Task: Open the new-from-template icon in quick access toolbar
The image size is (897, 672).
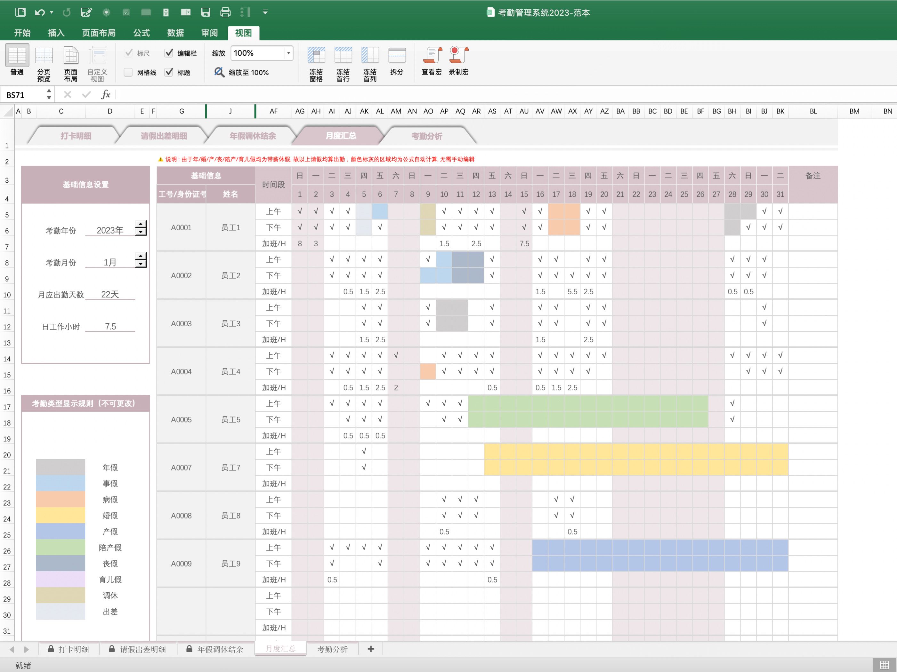Action: [20, 12]
